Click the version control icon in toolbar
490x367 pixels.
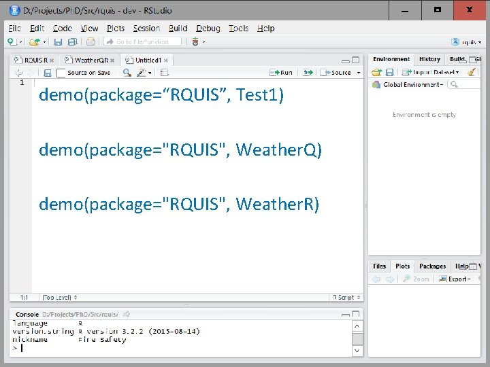(195, 41)
